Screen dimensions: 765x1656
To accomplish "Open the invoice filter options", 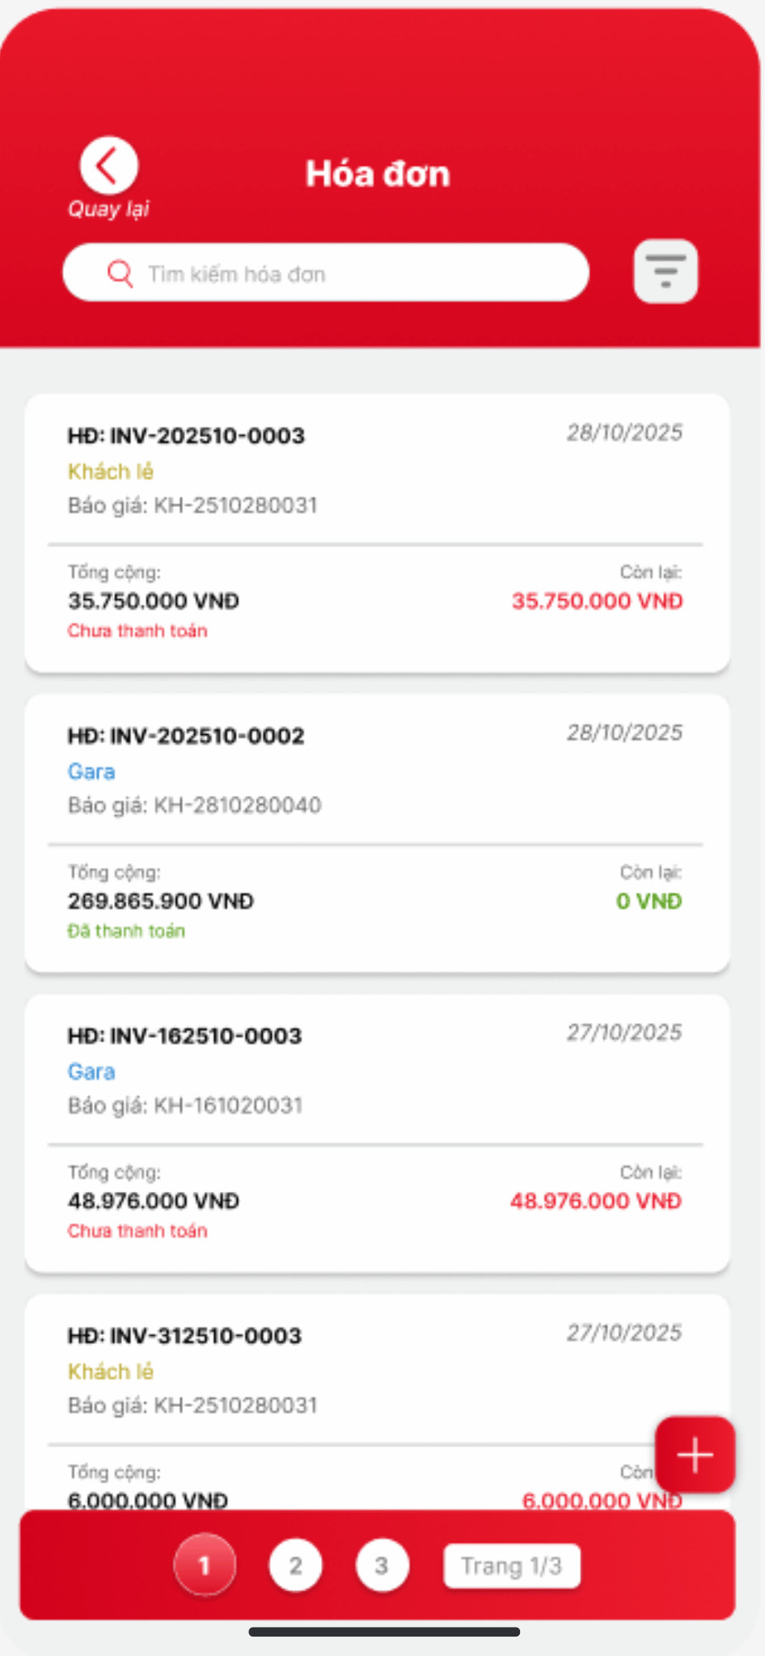I will point(665,272).
